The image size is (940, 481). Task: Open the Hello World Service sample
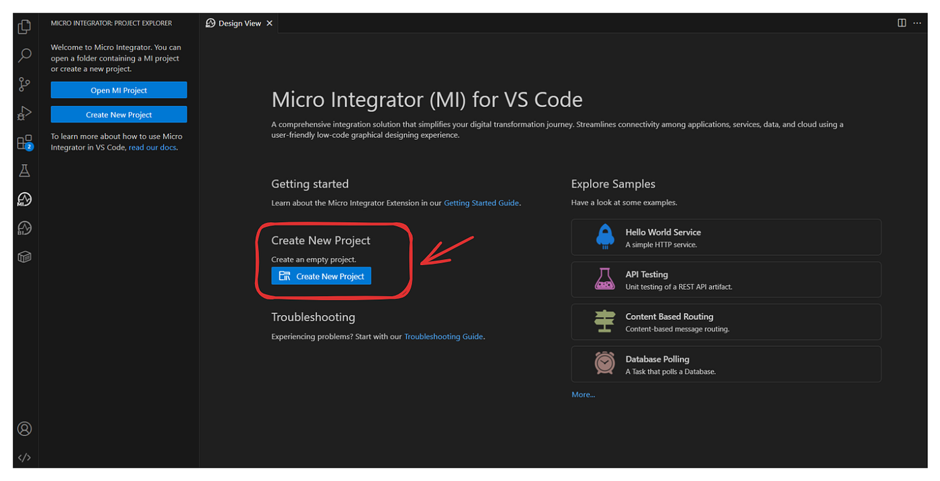[726, 237]
